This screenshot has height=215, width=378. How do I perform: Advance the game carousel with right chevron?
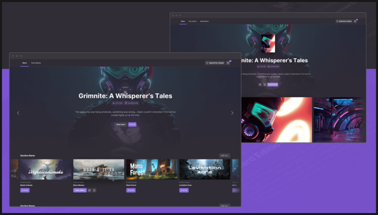[238, 176]
